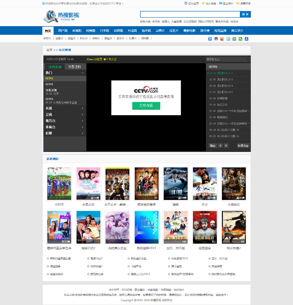Select the CCTV1 channel
The height and width of the screenshot is (305, 293).
[x=65, y=78]
